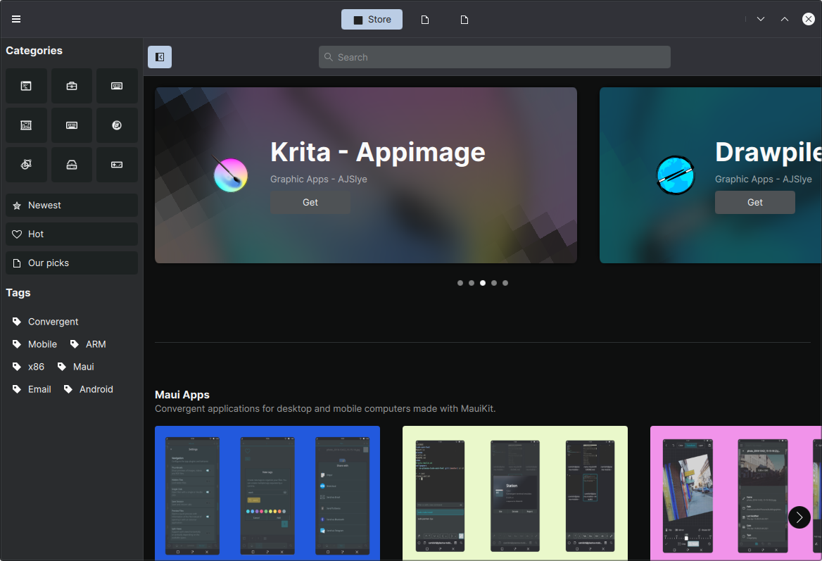Click the down chevron in the title bar
822x561 pixels.
pos(761,19)
